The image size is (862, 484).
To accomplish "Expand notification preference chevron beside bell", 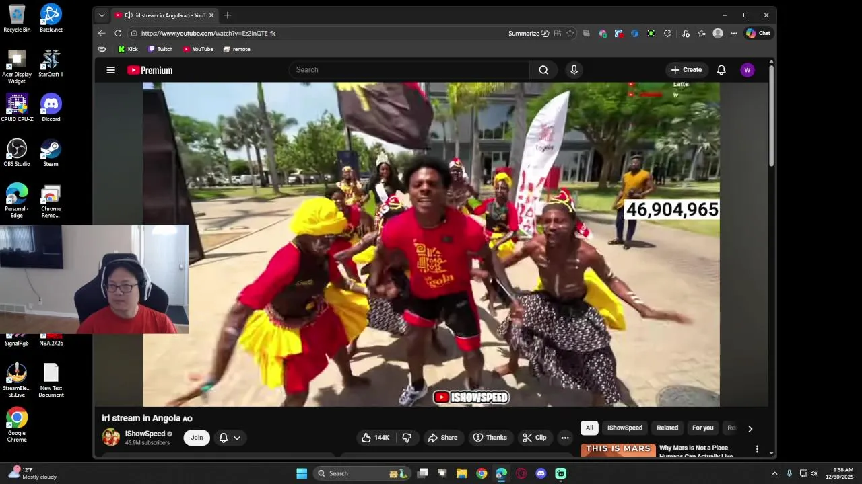I will pos(237,438).
